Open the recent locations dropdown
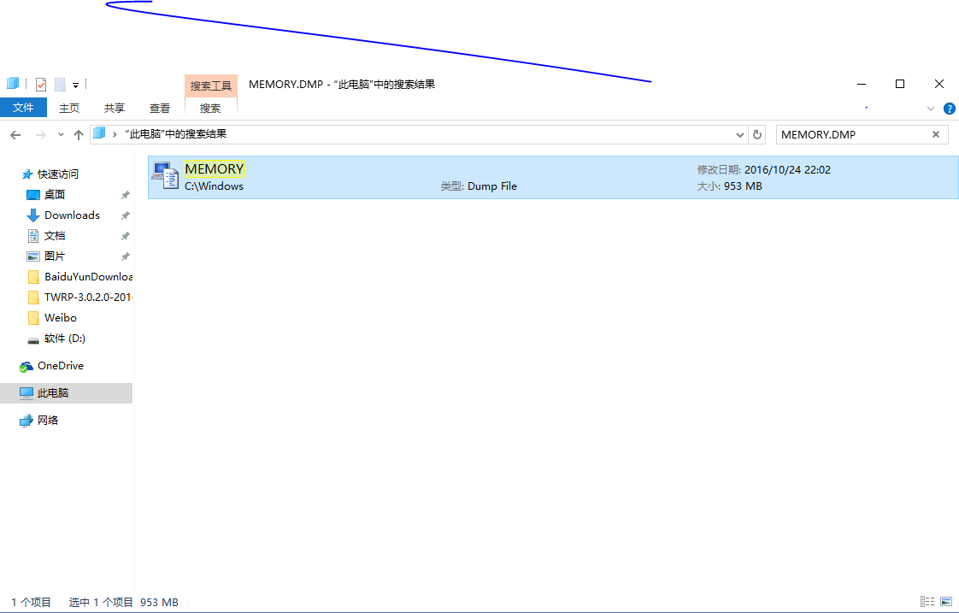 tap(61, 135)
